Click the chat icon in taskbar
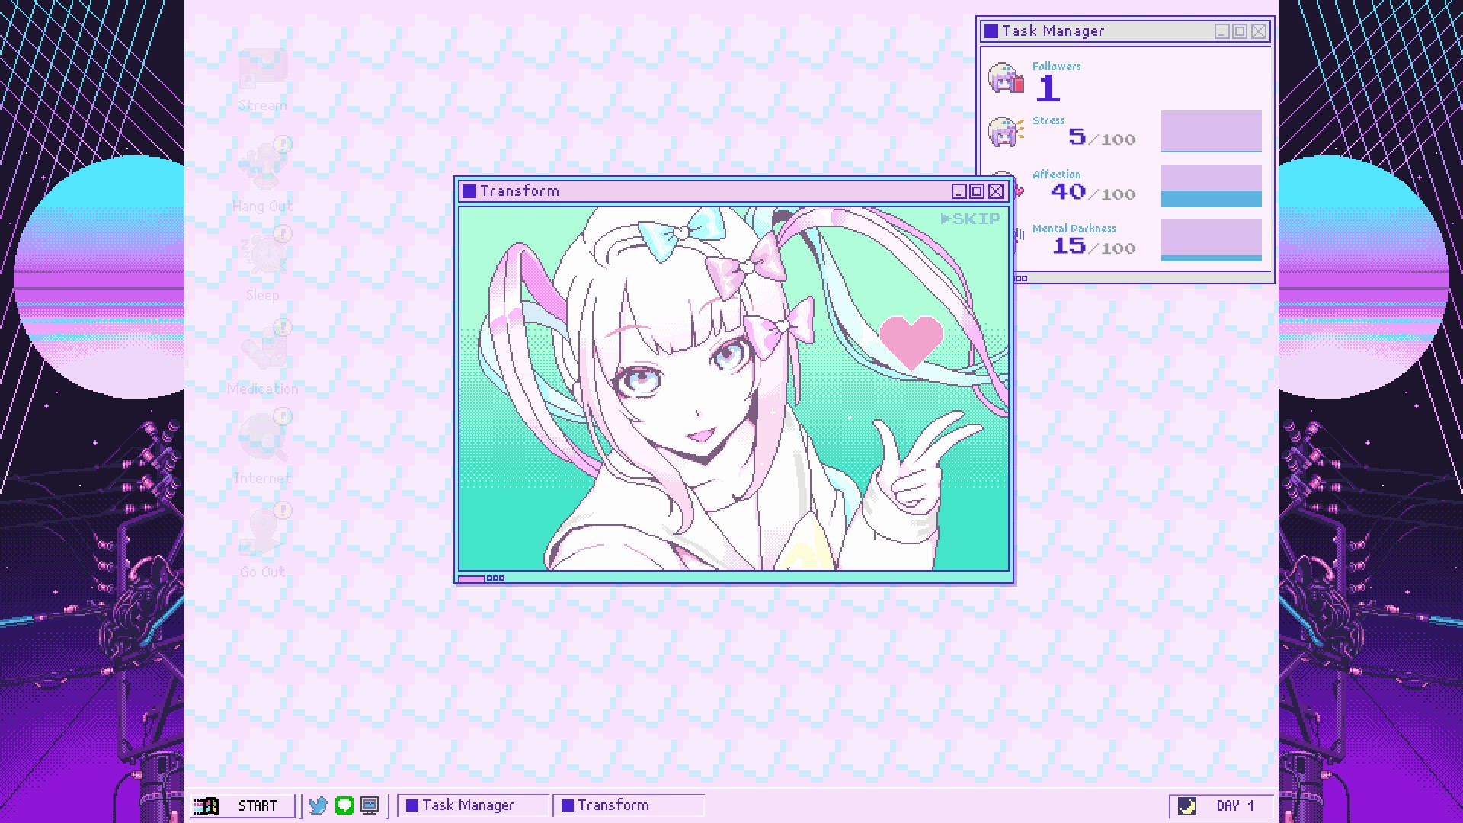The width and height of the screenshot is (1463, 823). pos(344,805)
